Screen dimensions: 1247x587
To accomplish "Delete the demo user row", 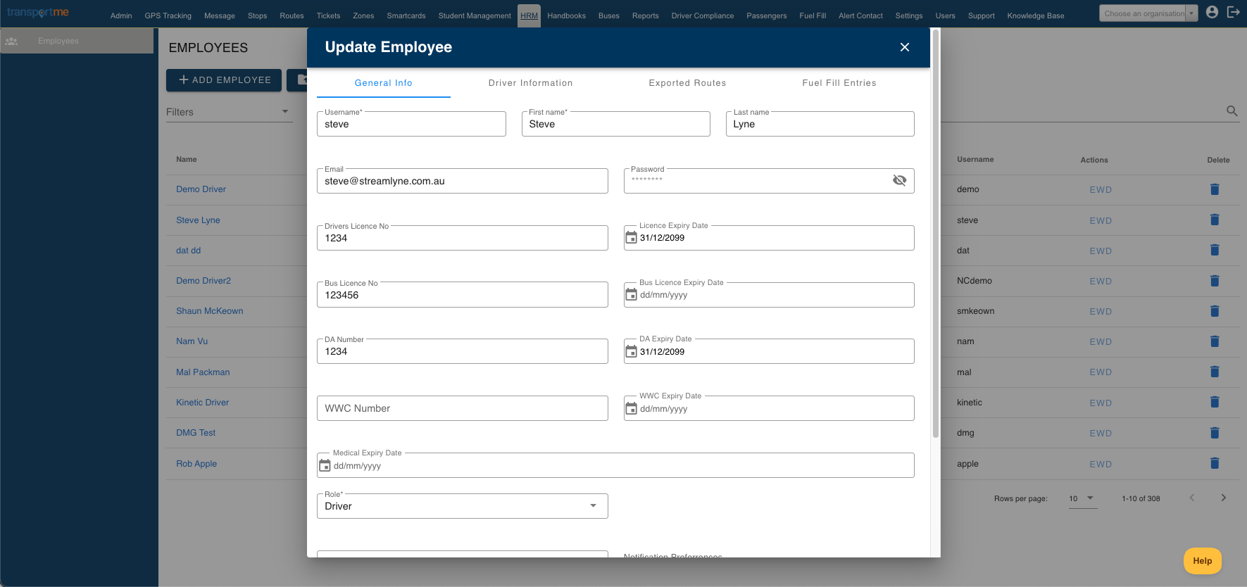I will pos(1215,189).
